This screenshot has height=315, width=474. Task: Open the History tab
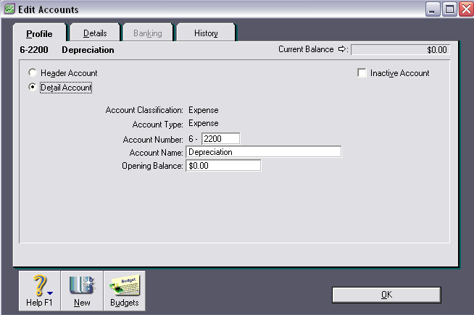click(206, 33)
